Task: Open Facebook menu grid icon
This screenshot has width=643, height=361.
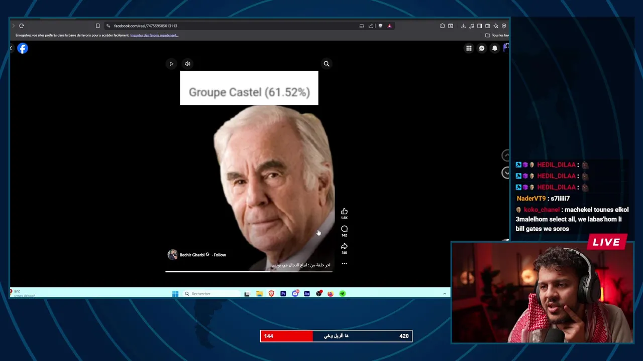Action: 469,48
